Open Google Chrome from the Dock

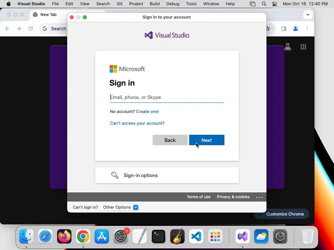click(x=83, y=236)
